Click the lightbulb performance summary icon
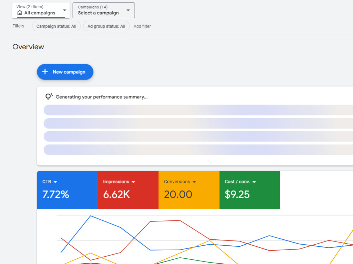This screenshot has height=264, width=353. (49, 96)
